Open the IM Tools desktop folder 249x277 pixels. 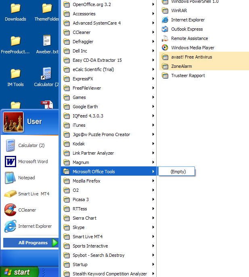pyautogui.click(x=16, y=73)
